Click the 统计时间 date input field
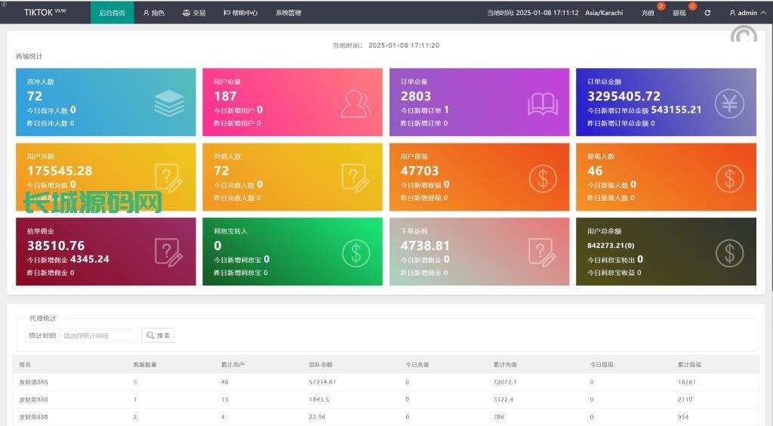 pos(98,335)
